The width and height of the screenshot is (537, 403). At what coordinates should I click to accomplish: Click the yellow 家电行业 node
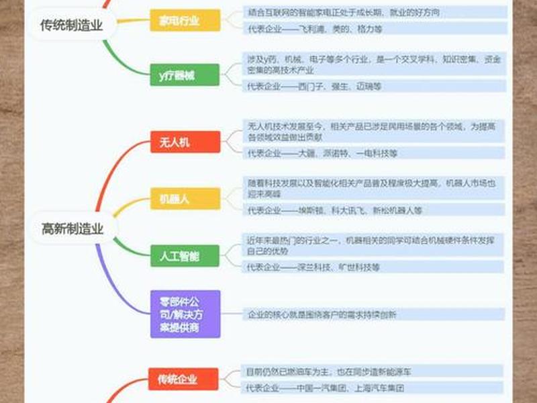(185, 21)
